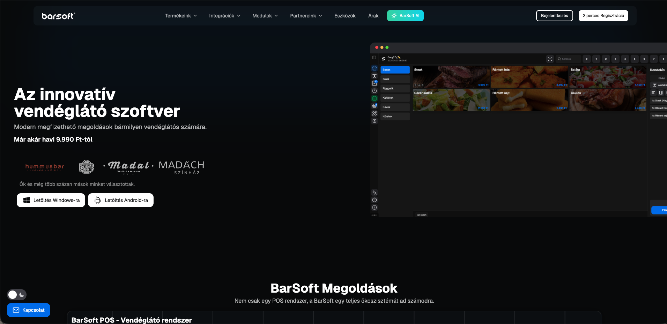Image resolution: width=667 pixels, height=324 pixels.
Task: Expand the Termékeink dropdown menu
Action: (181, 16)
